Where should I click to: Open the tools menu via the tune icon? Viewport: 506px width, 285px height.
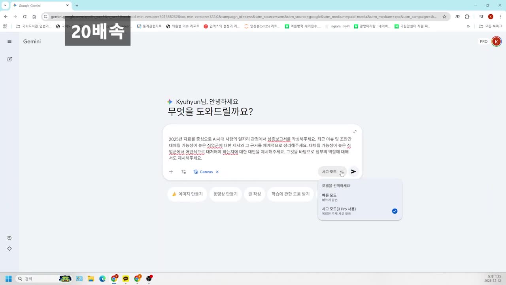point(183,171)
